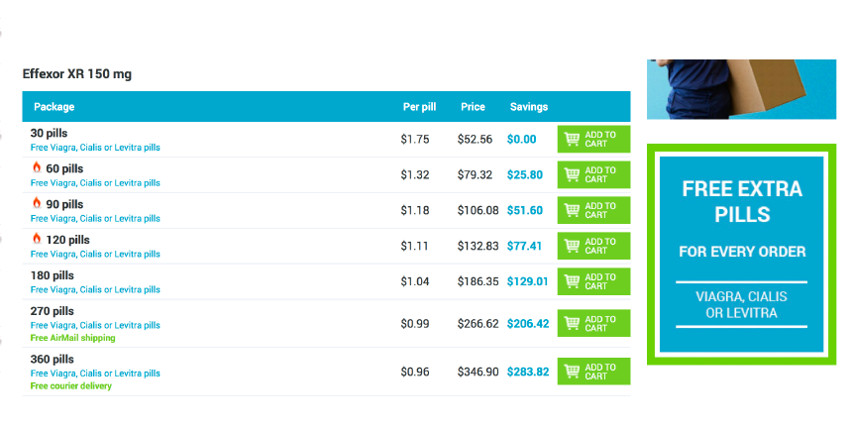Select the 180 pills package name
The width and height of the screenshot is (853, 428).
(x=53, y=275)
